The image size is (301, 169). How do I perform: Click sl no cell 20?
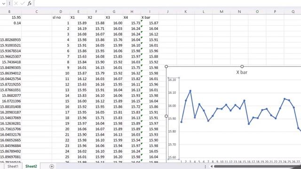point(61,129)
